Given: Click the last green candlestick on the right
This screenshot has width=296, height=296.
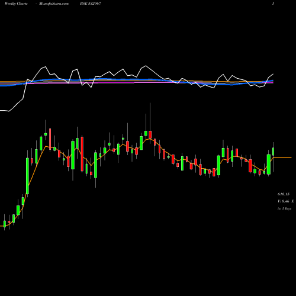Looking at the screenshot, I should [274, 152].
